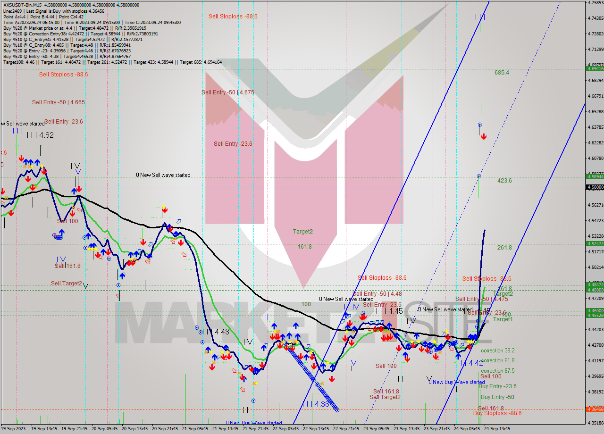The image size is (604, 434).
Task: Click the black 4.58000 current price tag
Action: pyautogui.click(x=595, y=187)
